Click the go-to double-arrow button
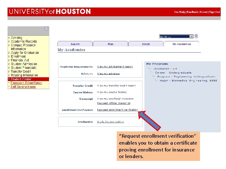The width and height of the screenshot is (226, 169). [x=196, y=36]
